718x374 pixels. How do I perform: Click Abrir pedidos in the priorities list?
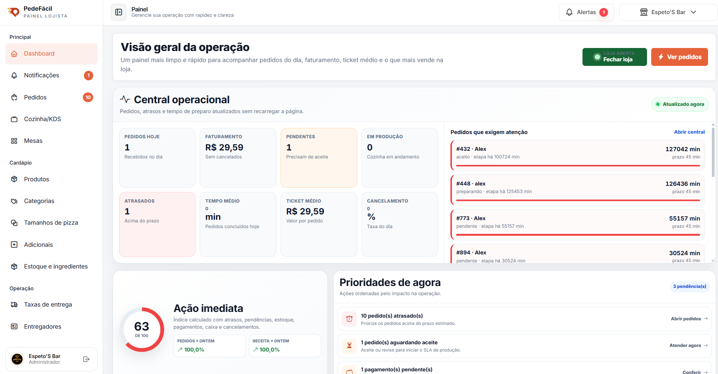click(x=689, y=319)
